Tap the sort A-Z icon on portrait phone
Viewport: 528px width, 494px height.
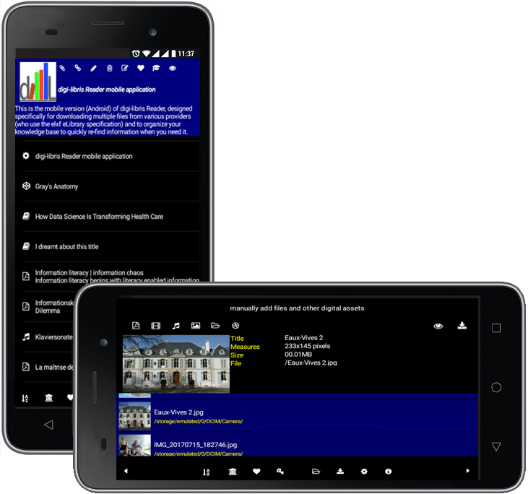tap(25, 399)
